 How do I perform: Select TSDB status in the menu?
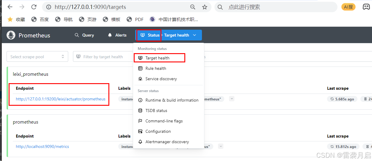pos(169,111)
